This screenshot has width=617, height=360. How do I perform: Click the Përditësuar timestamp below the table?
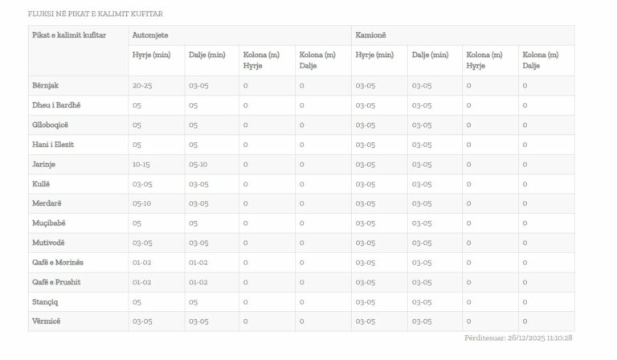click(518, 338)
